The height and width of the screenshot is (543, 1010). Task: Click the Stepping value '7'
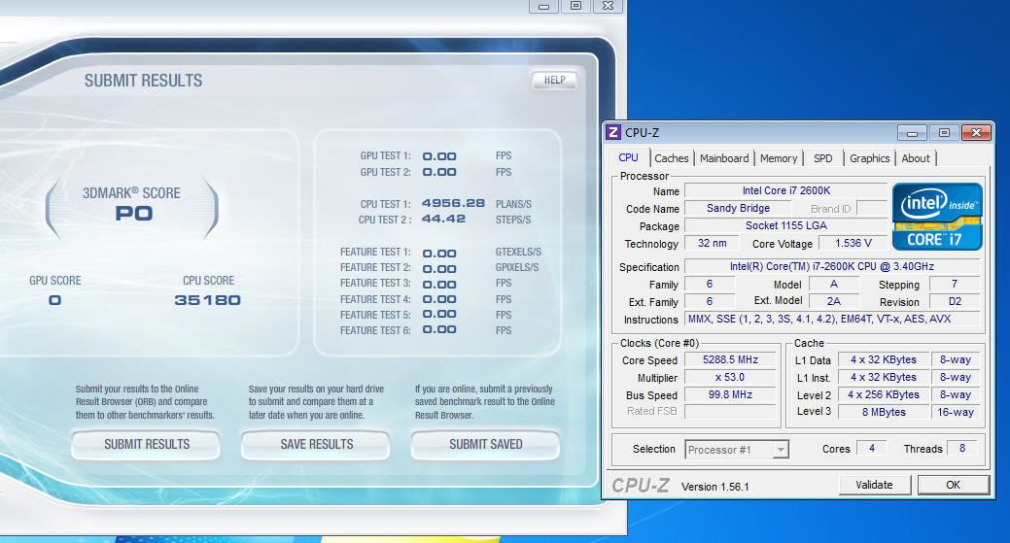point(954,284)
